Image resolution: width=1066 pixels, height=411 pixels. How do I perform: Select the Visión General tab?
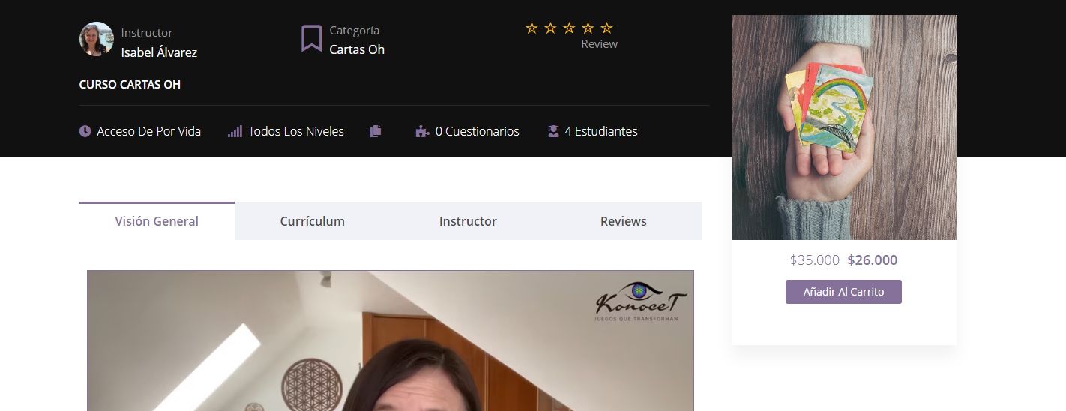tap(157, 221)
